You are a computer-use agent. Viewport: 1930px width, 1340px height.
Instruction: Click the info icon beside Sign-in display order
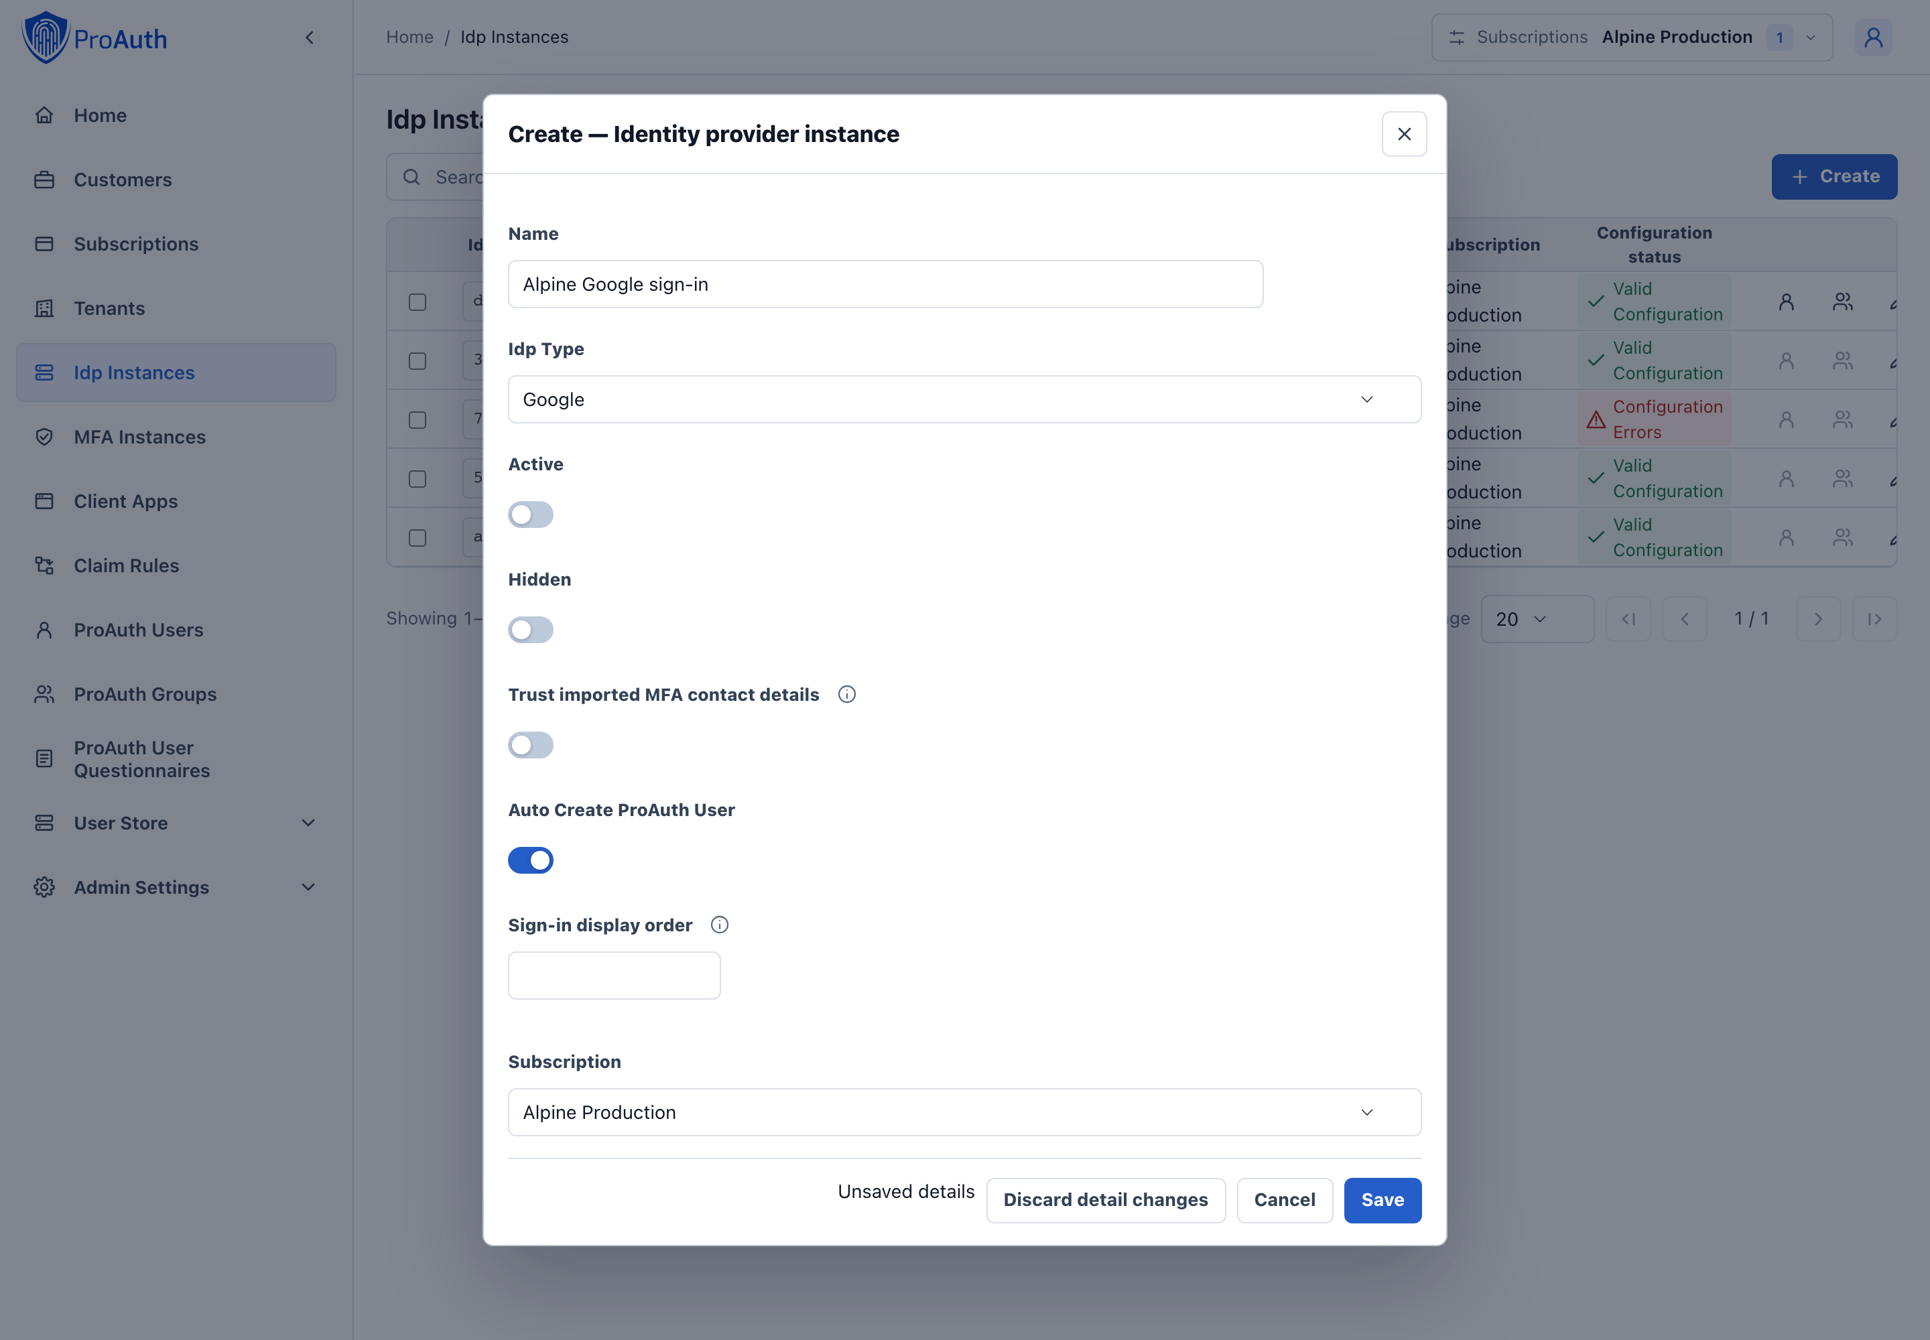720,925
